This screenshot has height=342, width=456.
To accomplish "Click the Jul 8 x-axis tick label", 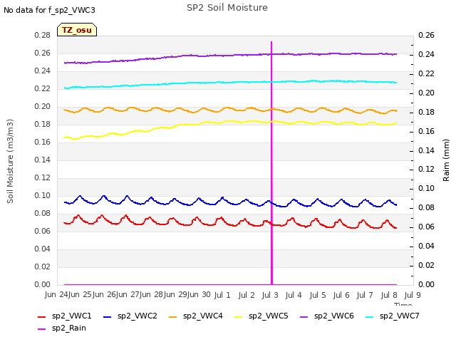I will (x=389, y=295).
